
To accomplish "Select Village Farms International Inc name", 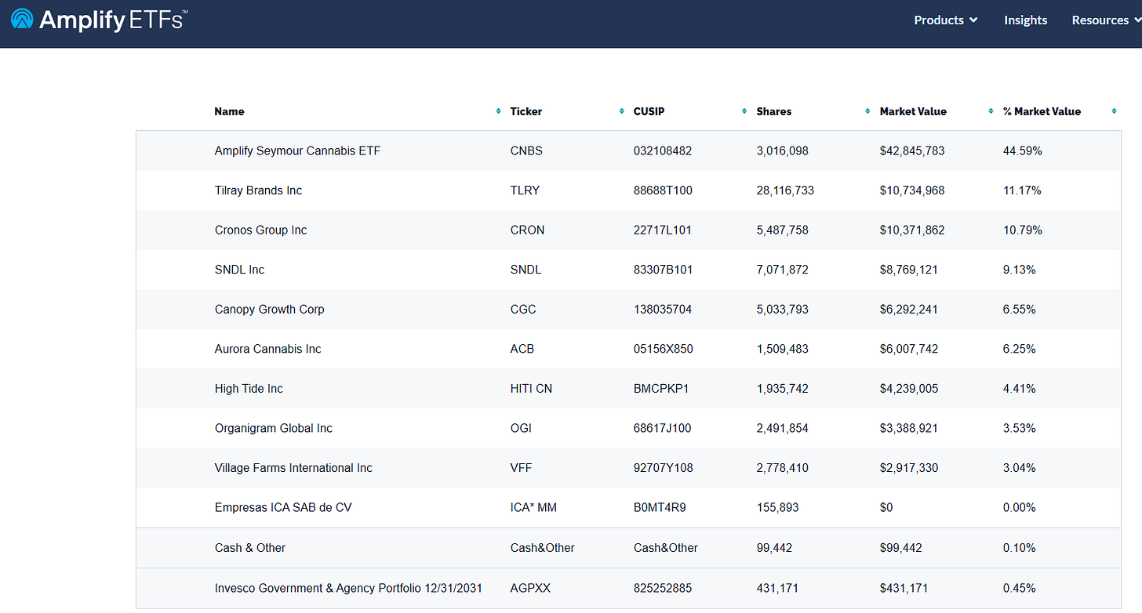I will tap(293, 468).
